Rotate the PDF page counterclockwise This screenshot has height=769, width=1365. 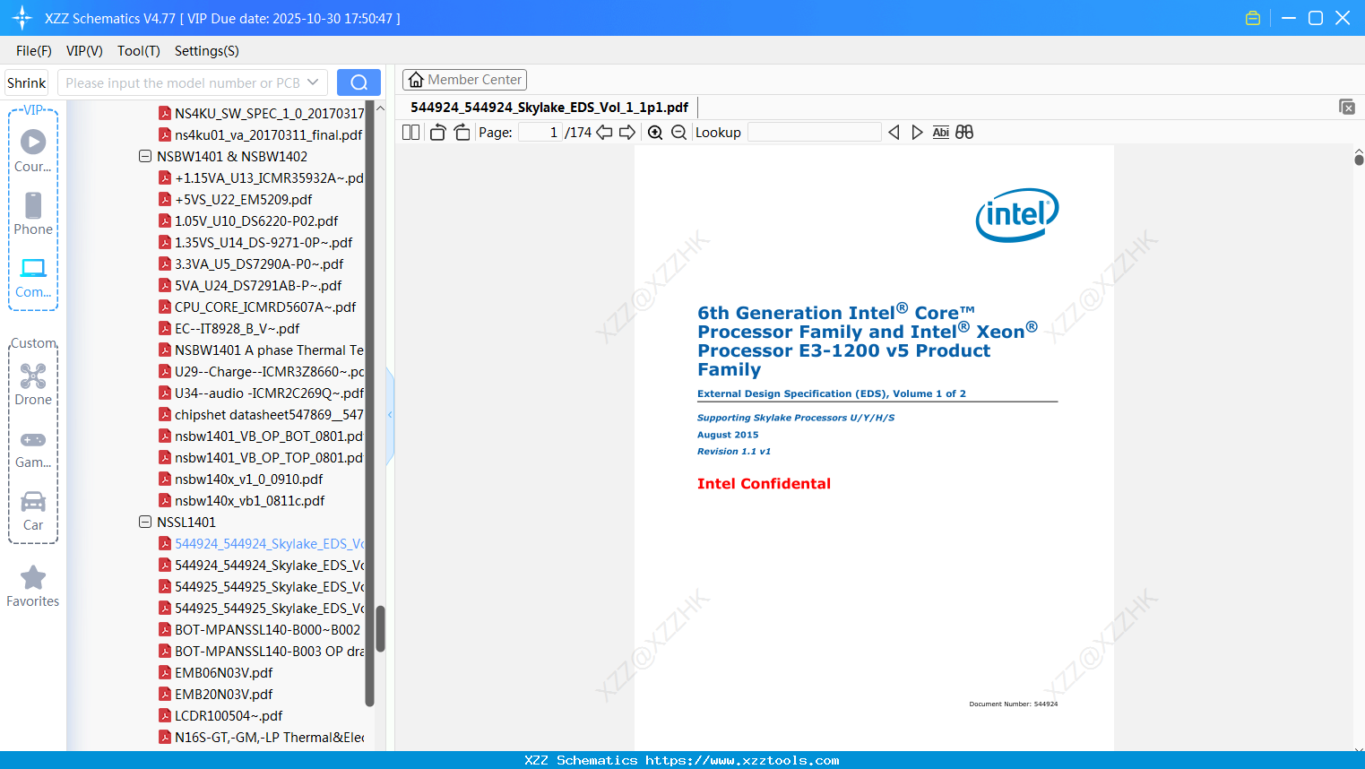(437, 132)
